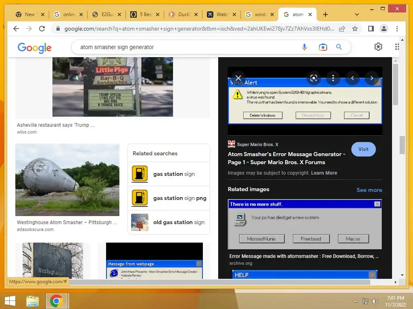
Task: Click the Google logo
Action: (x=35, y=48)
